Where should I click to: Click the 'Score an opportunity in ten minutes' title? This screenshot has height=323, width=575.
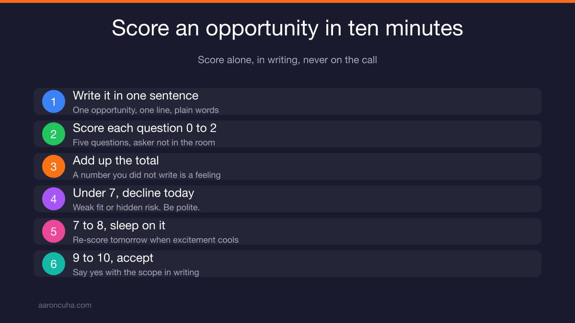[287, 29]
